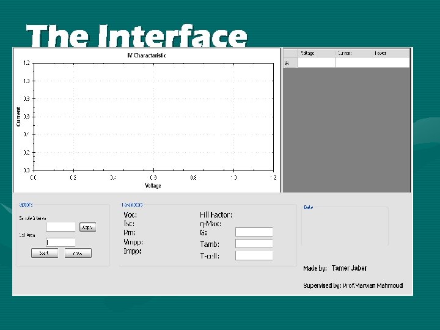Click the "Fill Factor:" label
The image size is (440, 330).
point(216,215)
